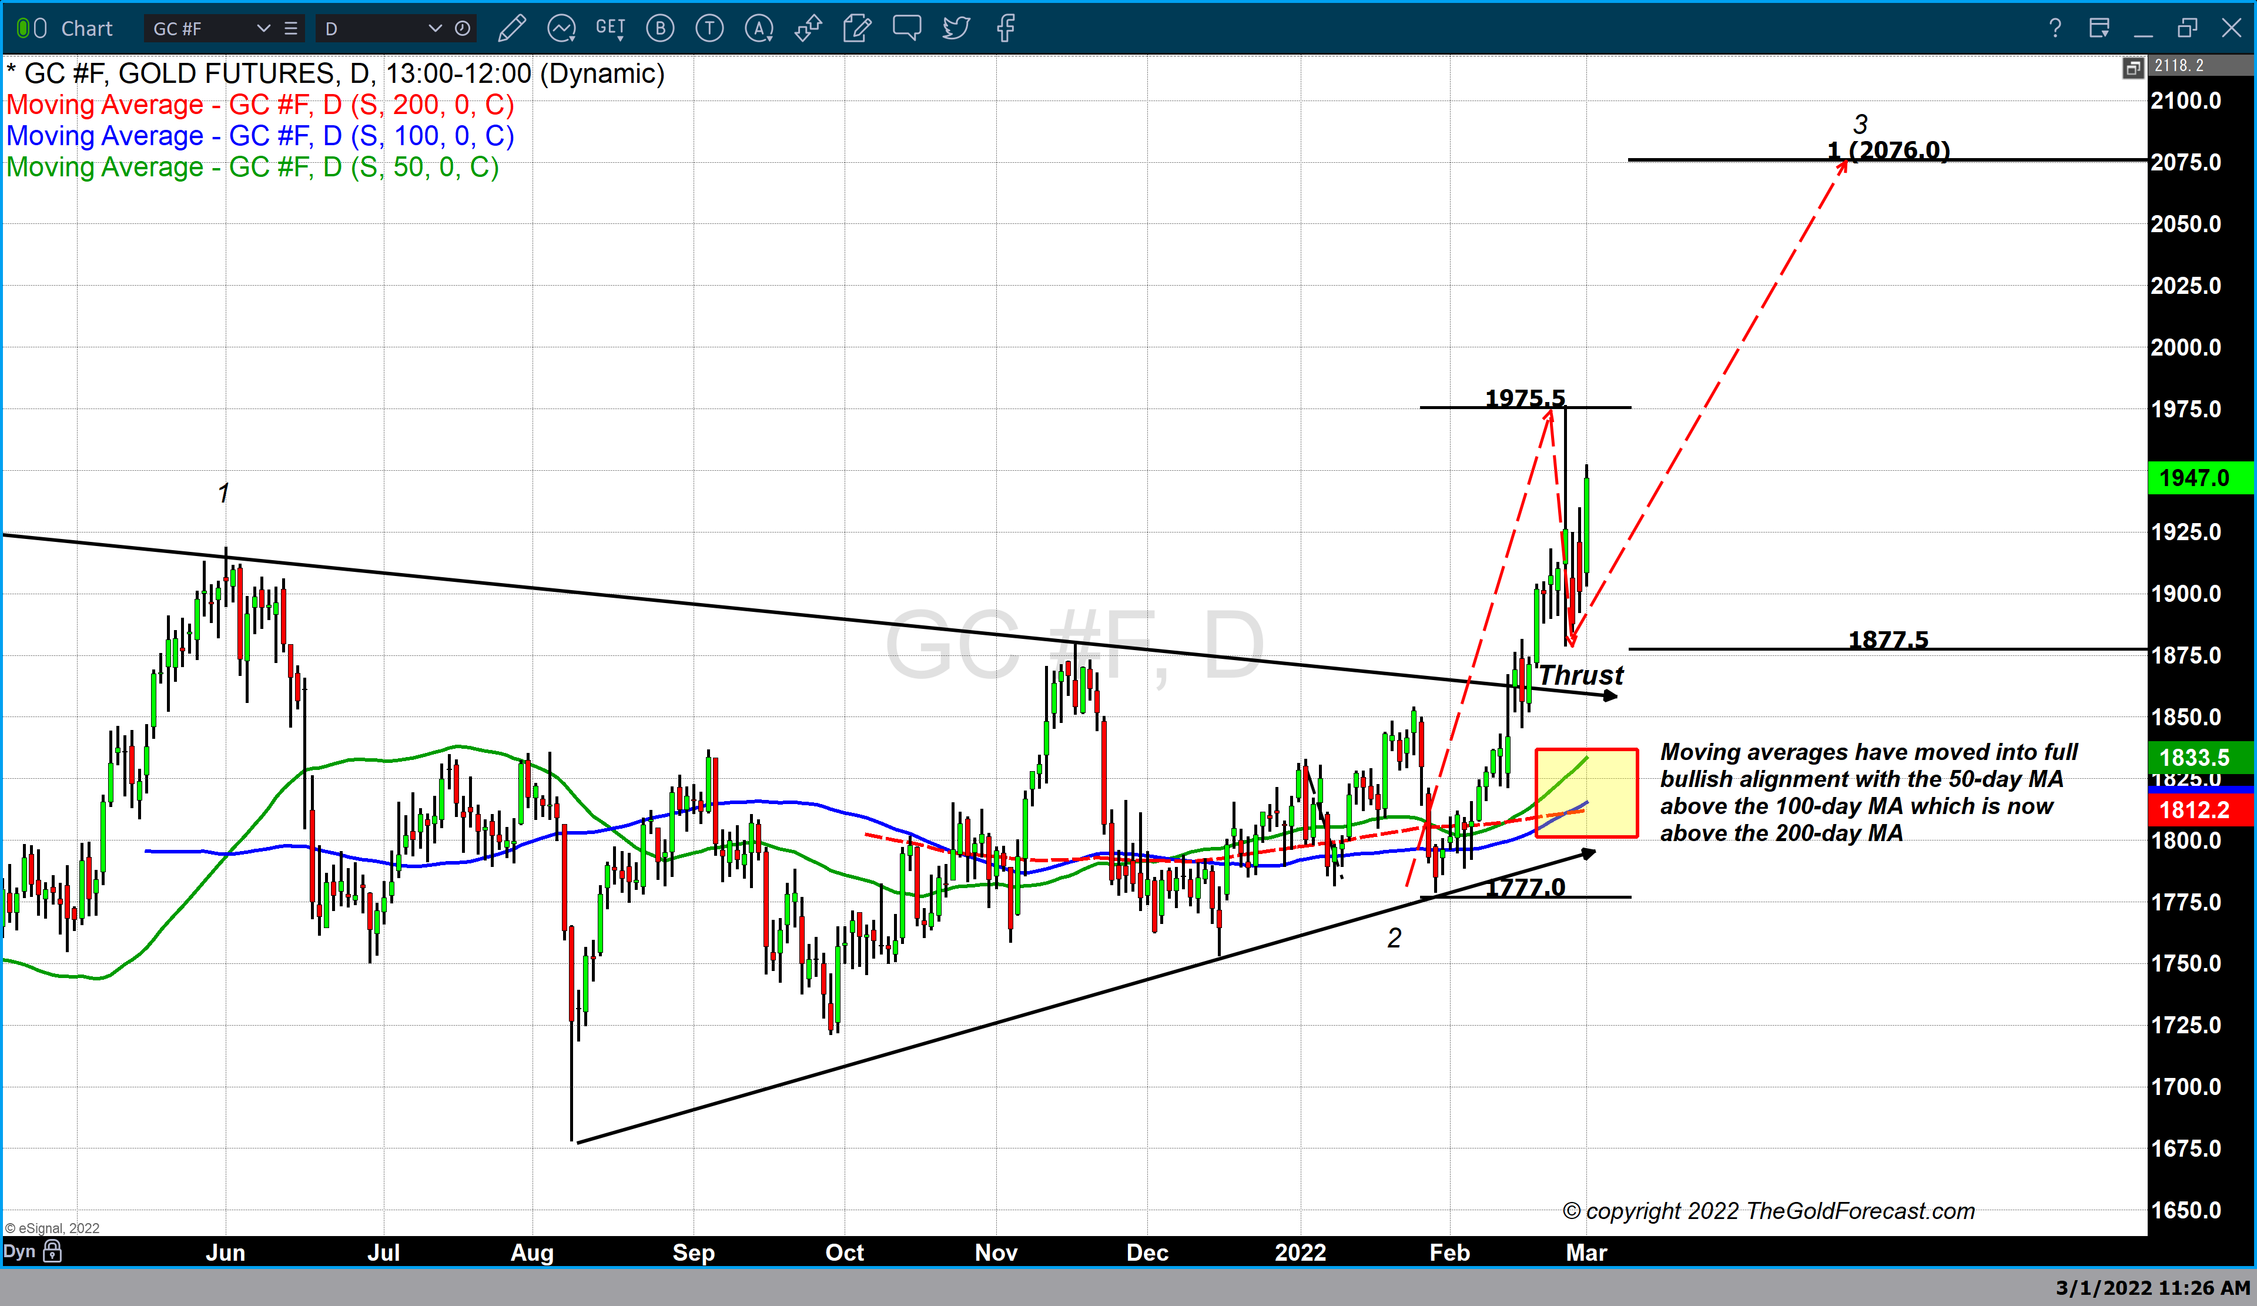Open the help question mark menu

[2055, 29]
